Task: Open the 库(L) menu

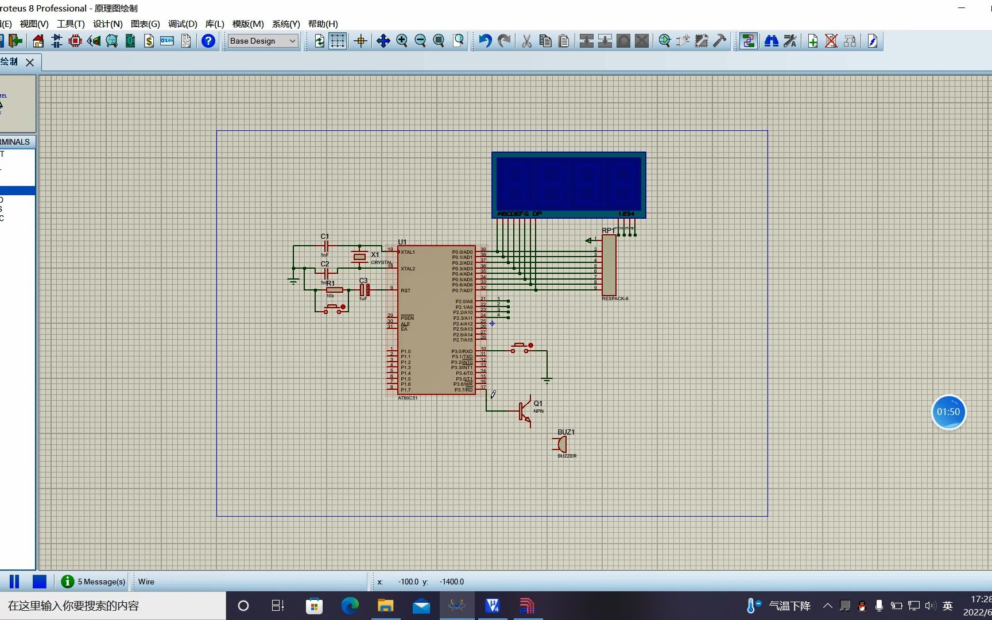Action: [x=215, y=24]
